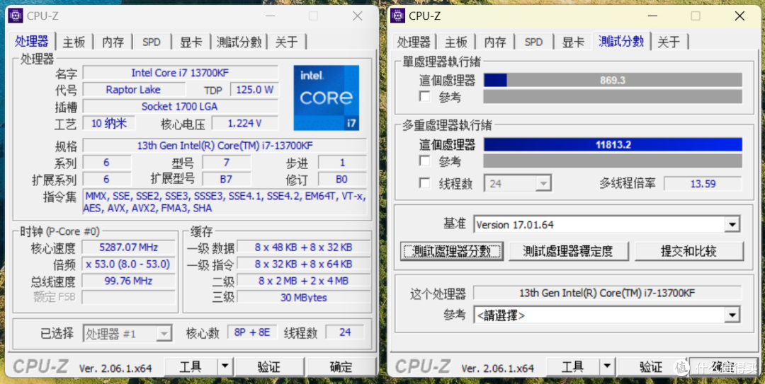The width and height of the screenshot is (765, 384).
Task: Click multi-thread score bar 11813.2
Action: (x=613, y=145)
